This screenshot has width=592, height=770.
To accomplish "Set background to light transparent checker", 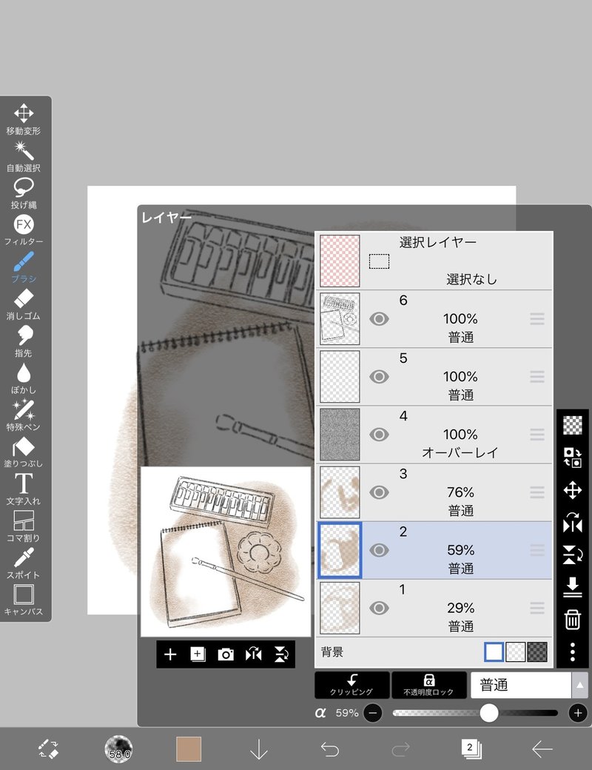I will 516,652.
